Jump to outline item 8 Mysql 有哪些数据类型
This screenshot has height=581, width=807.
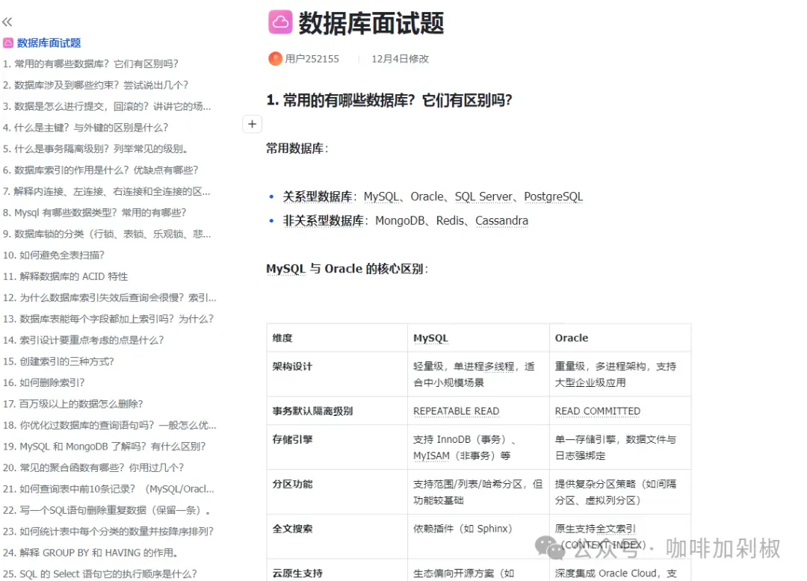tap(95, 213)
